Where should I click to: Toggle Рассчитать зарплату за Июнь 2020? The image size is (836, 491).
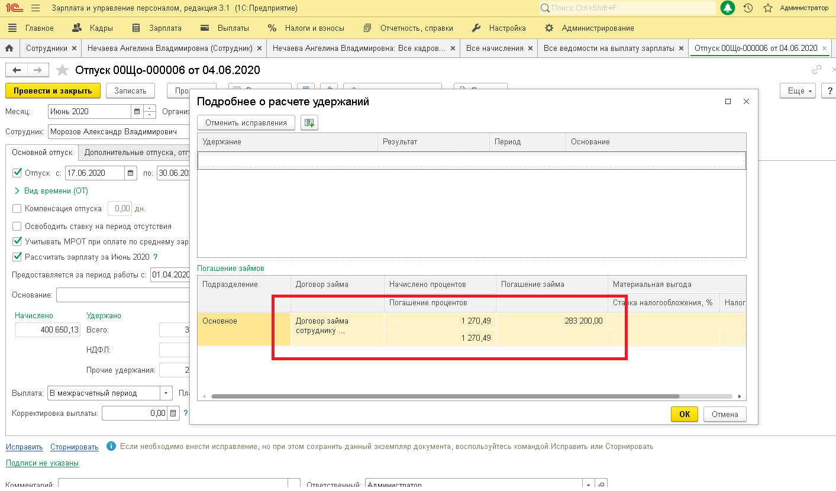17,257
